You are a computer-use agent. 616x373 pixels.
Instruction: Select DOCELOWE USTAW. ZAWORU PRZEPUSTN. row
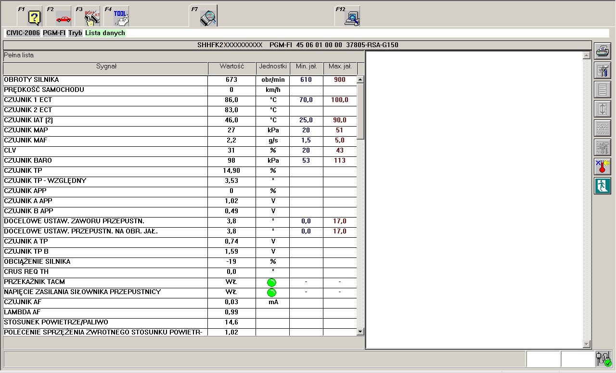coord(180,221)
